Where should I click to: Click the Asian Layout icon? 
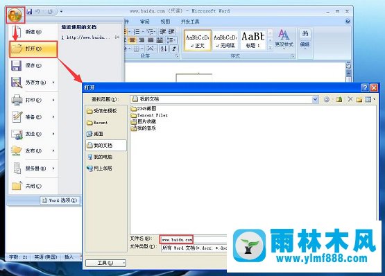pyautogui.click(x=151, y=49)
